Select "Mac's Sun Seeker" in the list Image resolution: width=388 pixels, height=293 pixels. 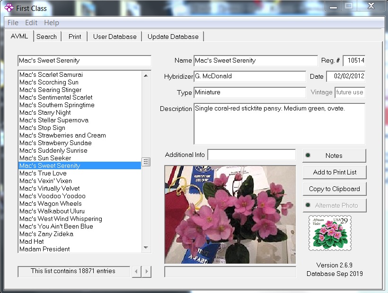click(x=79, y=158)
